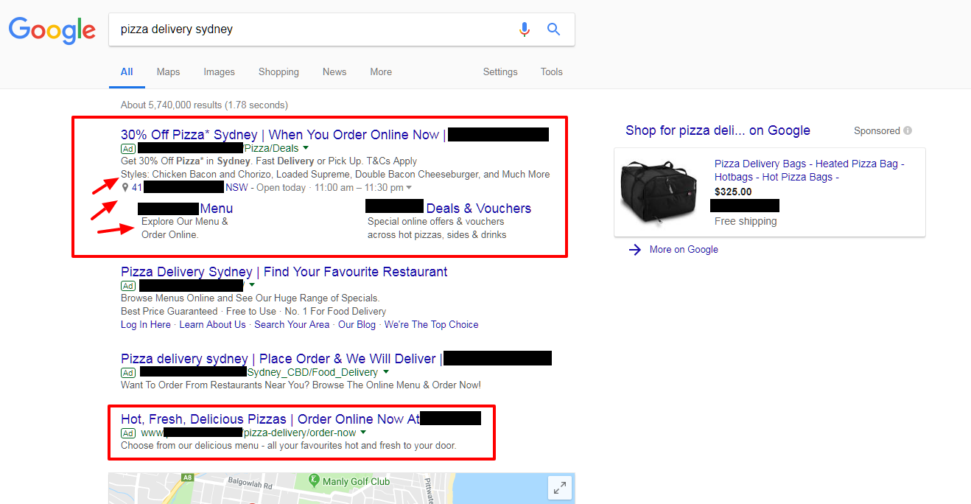The height and width of the screenshot is (504, 971).
Task: Open Pizza Delivery Sydney Find Your Favourite Restaurant
Action: (x=284, y=272)
